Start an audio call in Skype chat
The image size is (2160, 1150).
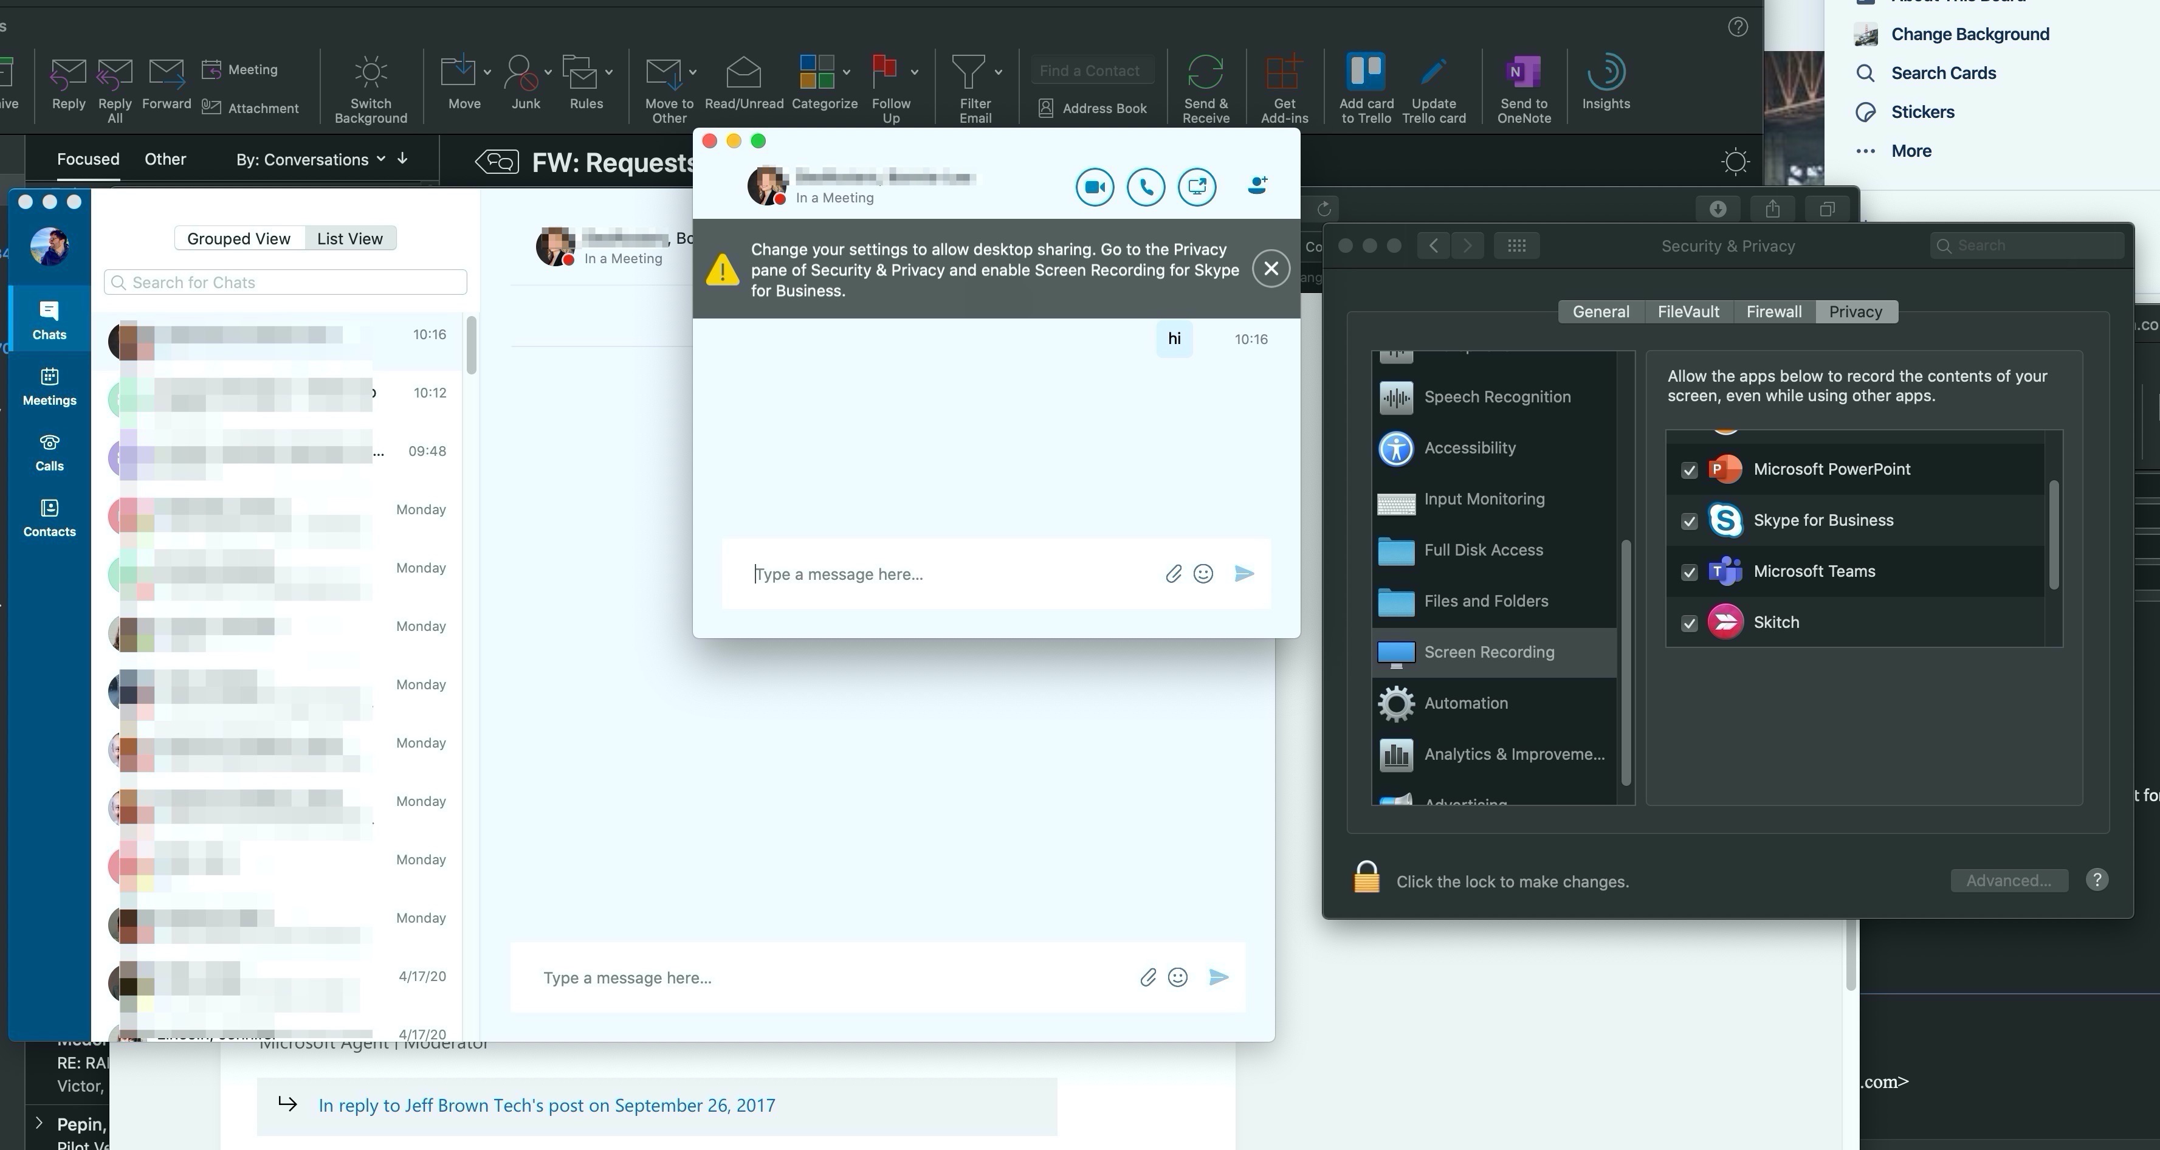coord(1146,186)
